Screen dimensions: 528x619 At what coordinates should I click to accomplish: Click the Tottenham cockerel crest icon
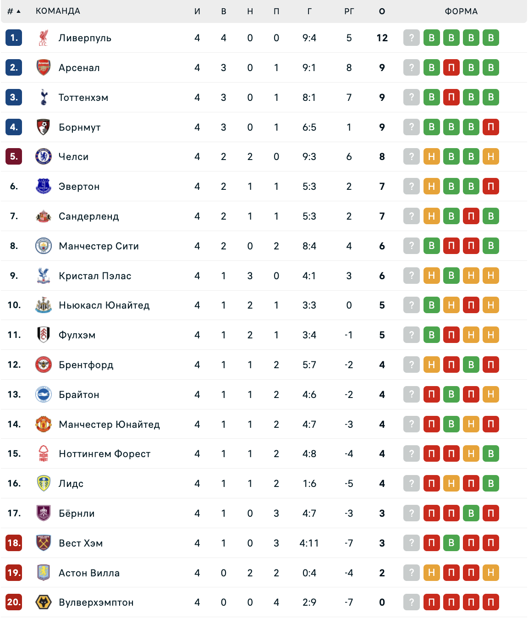[43, 97]
